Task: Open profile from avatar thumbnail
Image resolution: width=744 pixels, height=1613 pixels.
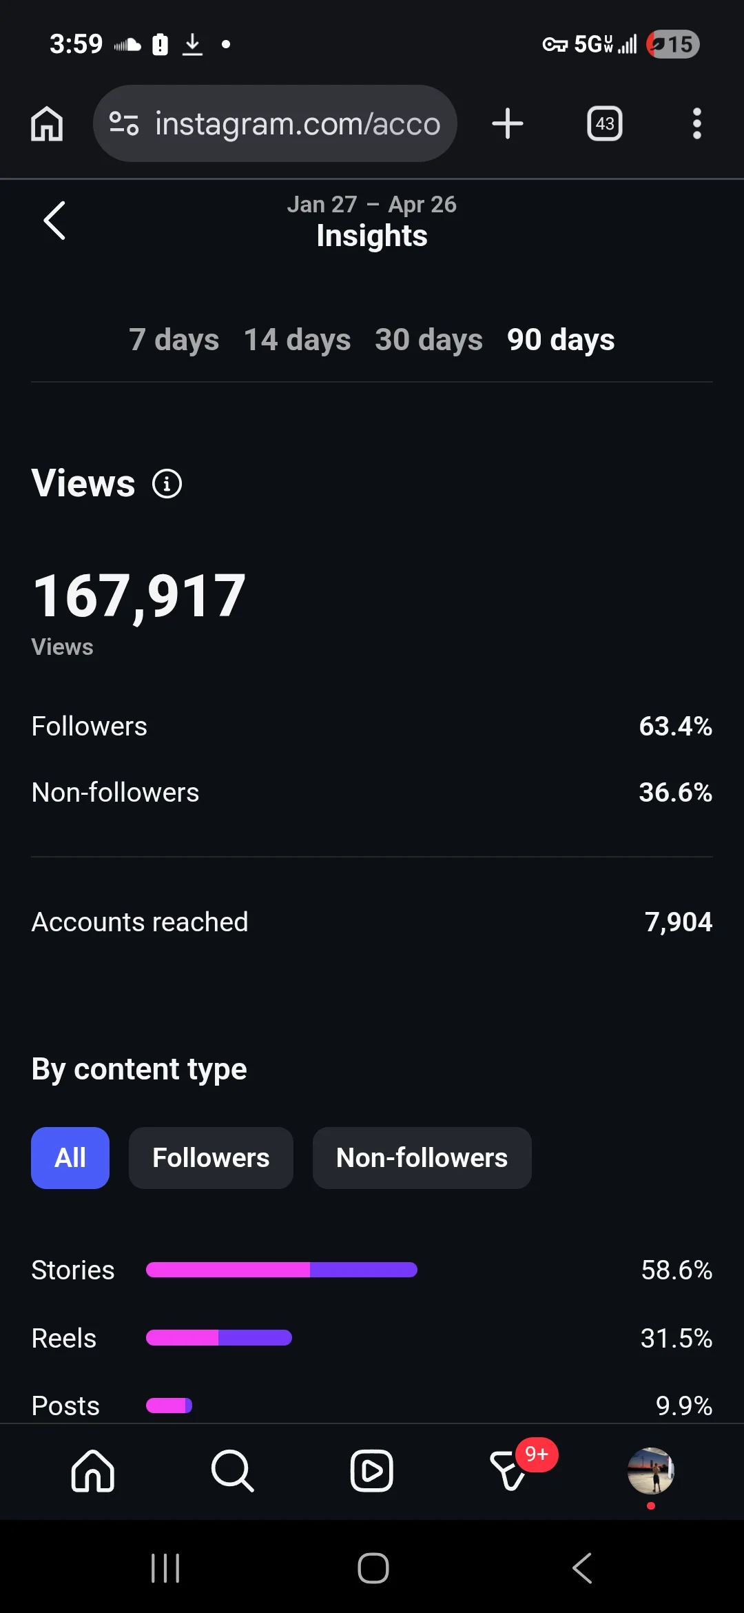Action: [x=650, y=1471]
